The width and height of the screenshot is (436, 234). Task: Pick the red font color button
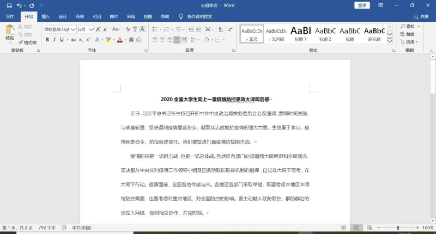point(120,40)
